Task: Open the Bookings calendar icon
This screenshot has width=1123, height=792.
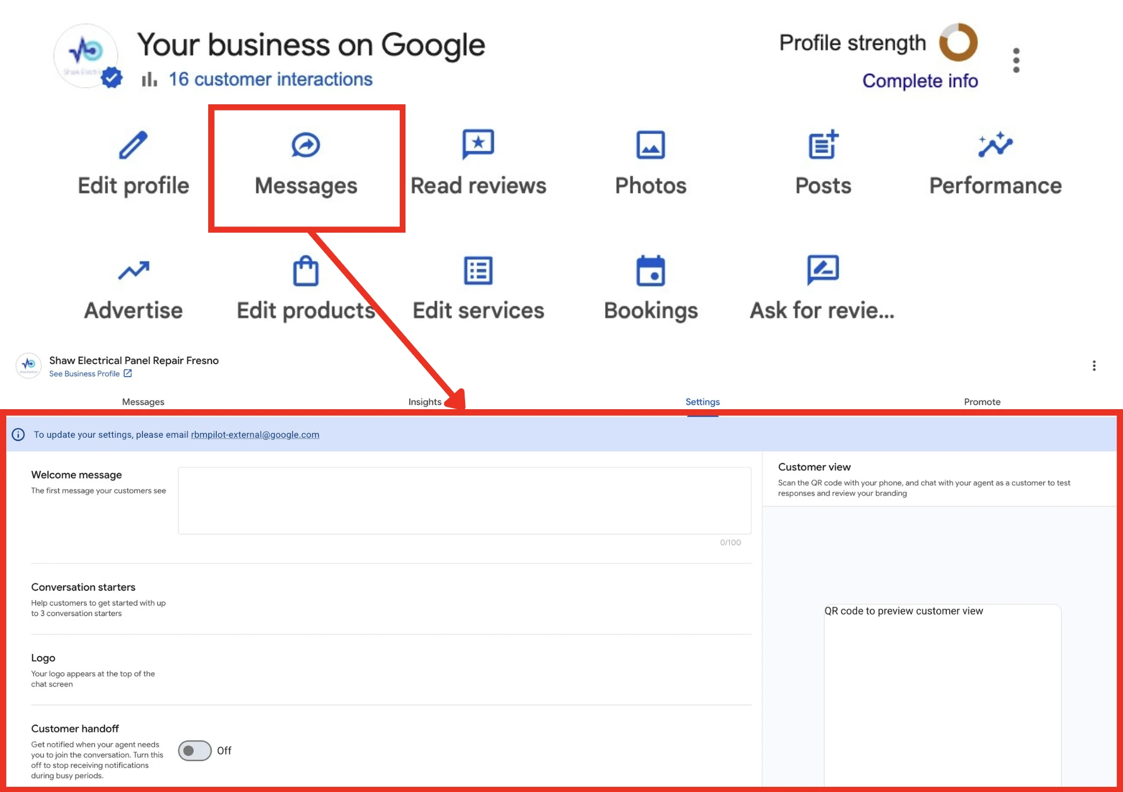Action: [x=650, y=270]
